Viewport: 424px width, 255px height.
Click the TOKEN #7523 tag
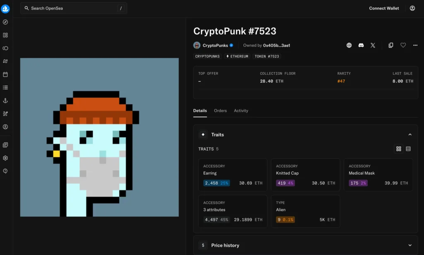(267, 56)
